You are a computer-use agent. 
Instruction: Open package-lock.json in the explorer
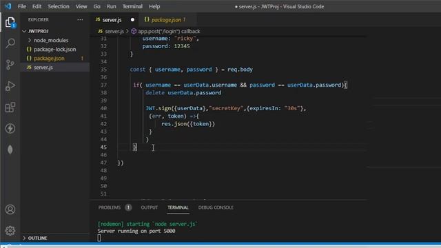point(55,49)
